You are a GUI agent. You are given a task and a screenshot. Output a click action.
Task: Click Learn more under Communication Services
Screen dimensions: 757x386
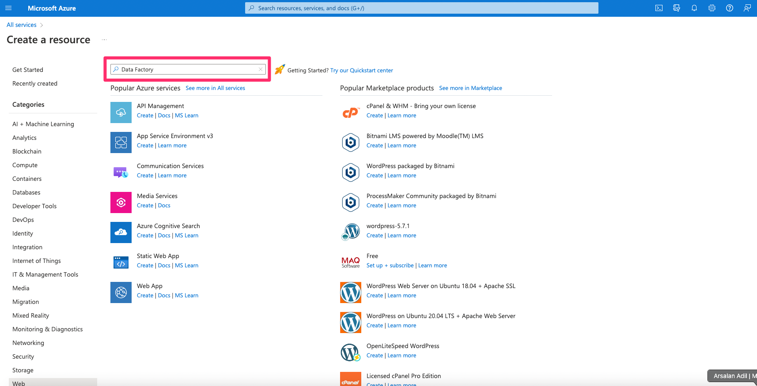tap(172, 175)
